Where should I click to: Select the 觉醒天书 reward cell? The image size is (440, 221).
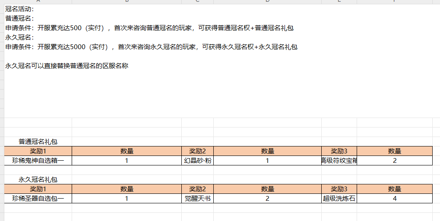click(197, 198)
